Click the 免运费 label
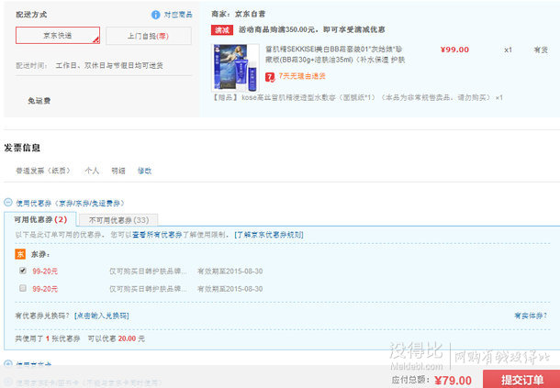560x388 pixels. (39, 101)
